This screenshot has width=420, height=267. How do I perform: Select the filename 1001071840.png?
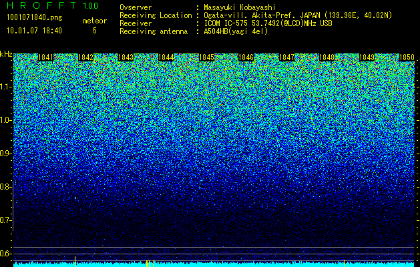35,18
